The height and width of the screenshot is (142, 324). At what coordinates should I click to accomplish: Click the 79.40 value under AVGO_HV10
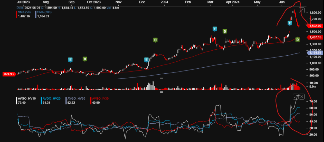tap(22, 102)
